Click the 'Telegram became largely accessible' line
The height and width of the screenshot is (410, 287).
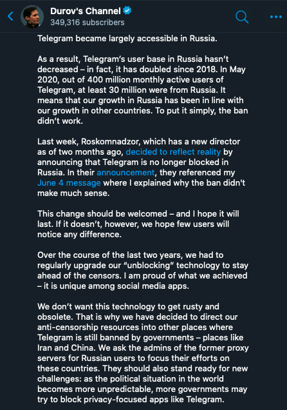127,39
